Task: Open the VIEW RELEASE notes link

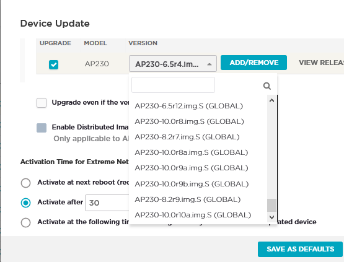Action: [322, 63]
